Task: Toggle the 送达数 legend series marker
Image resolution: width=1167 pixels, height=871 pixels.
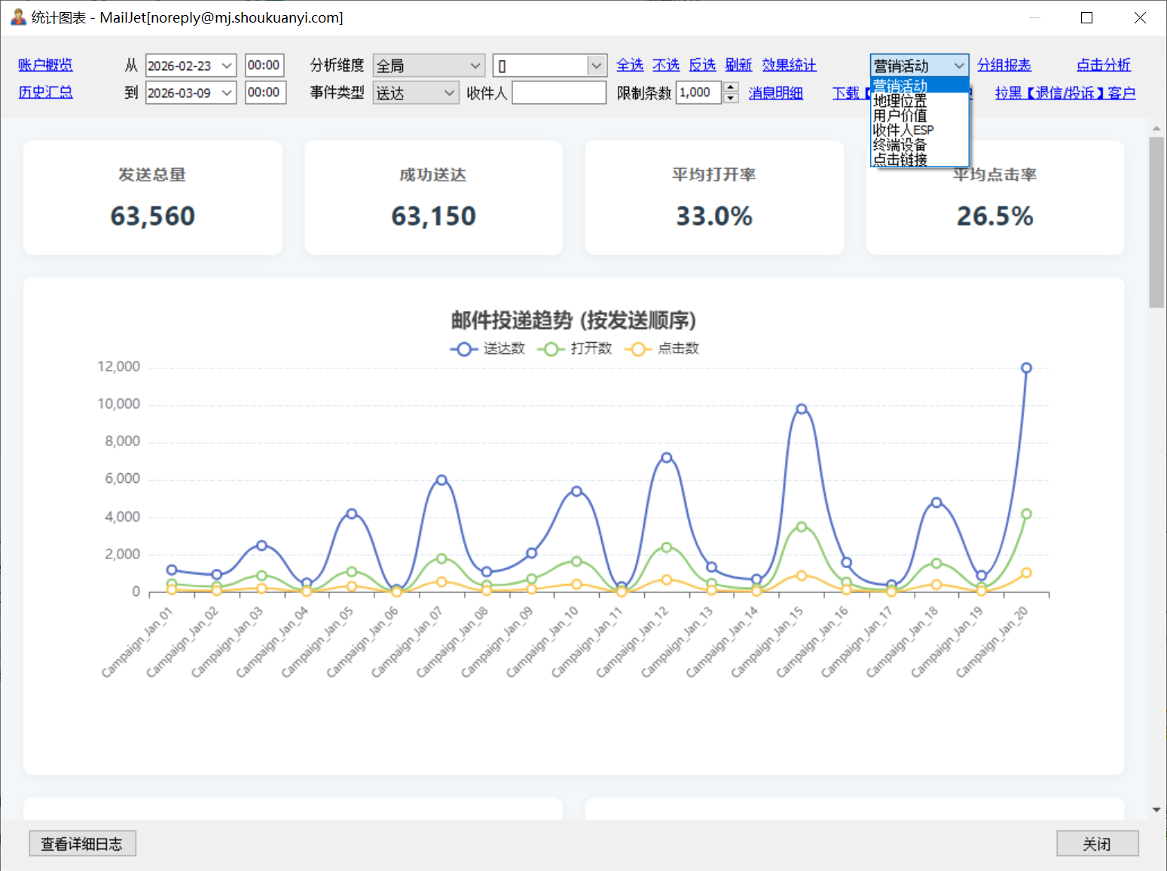Action: click(x=464, y=349)
